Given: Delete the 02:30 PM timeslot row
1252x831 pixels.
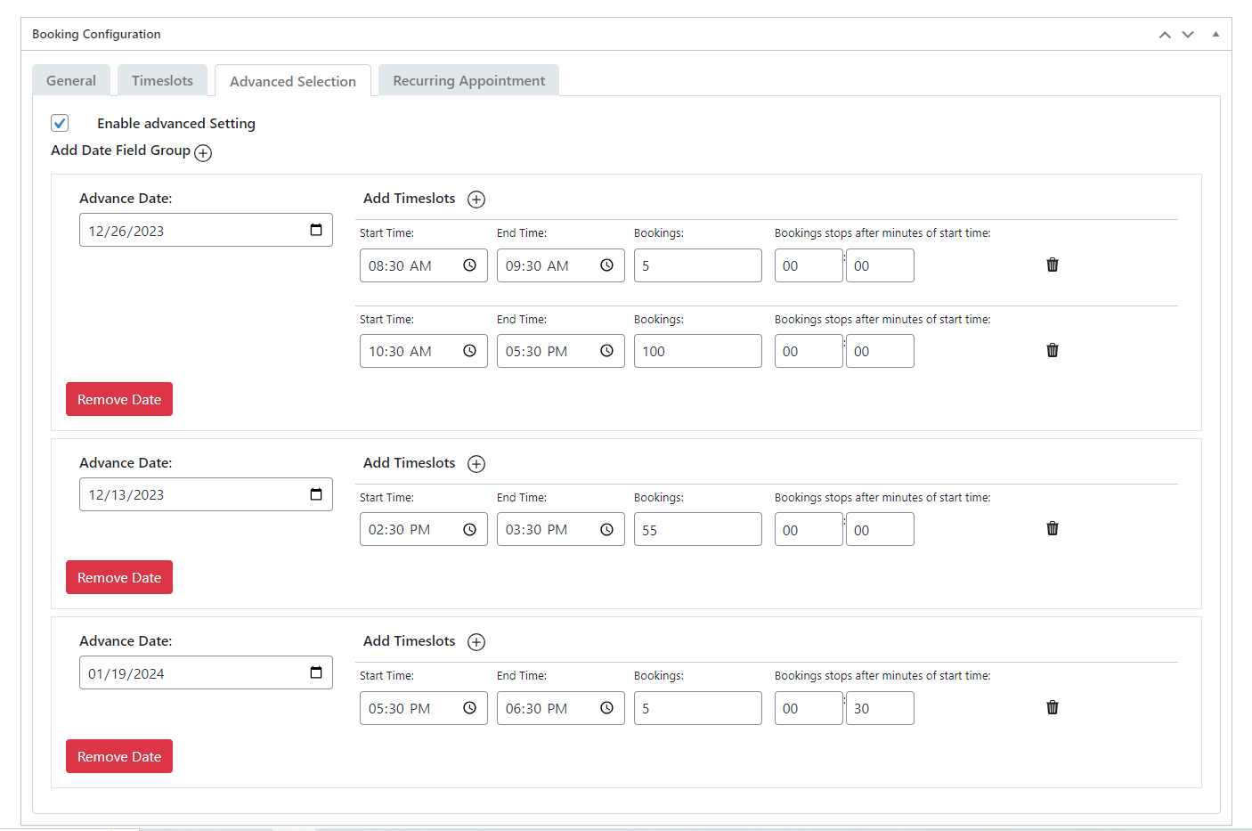Looking at the screenshot, I should coord(1052,528).
